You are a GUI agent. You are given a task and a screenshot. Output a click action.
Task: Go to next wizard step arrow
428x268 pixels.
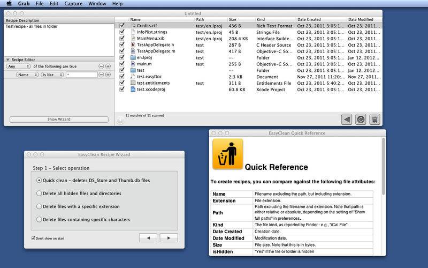click(169, 237)
